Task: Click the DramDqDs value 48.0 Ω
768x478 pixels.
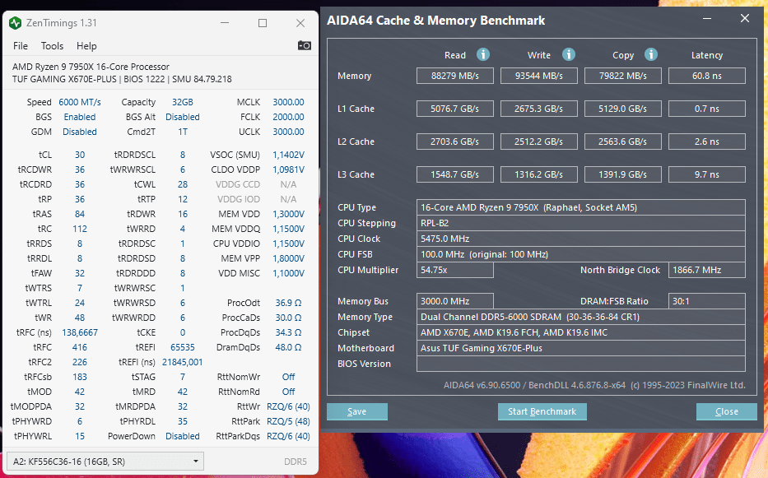Action: tap(288, 347)
